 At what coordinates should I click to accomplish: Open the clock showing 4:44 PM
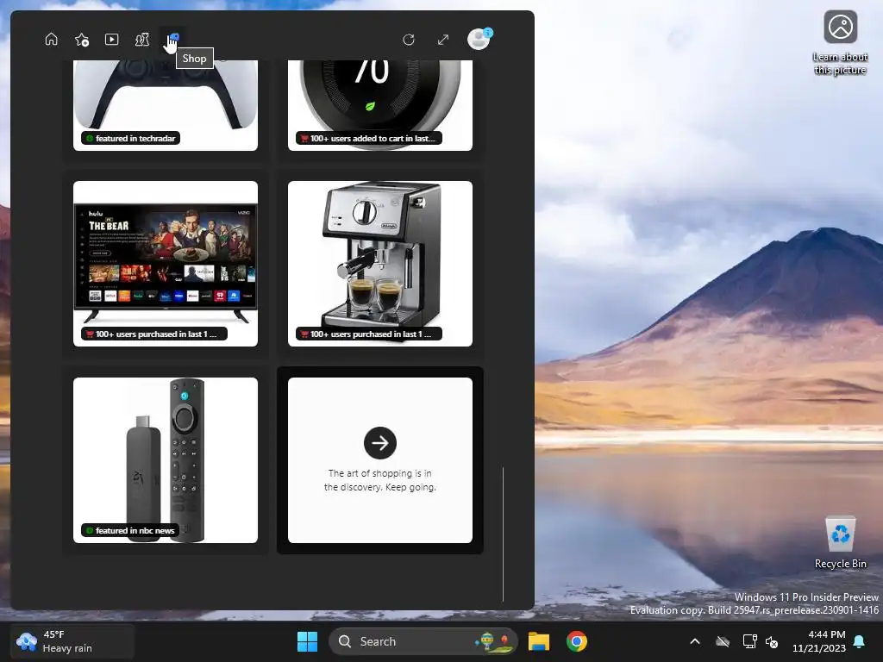coord(819,641)
